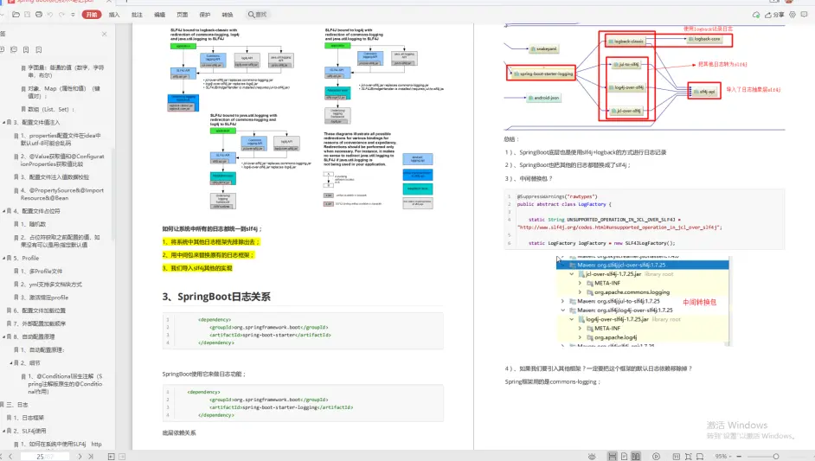Screen dimensions: 815x461
Task: Click the zoom slider handle
Action: [x=775, y=457]
